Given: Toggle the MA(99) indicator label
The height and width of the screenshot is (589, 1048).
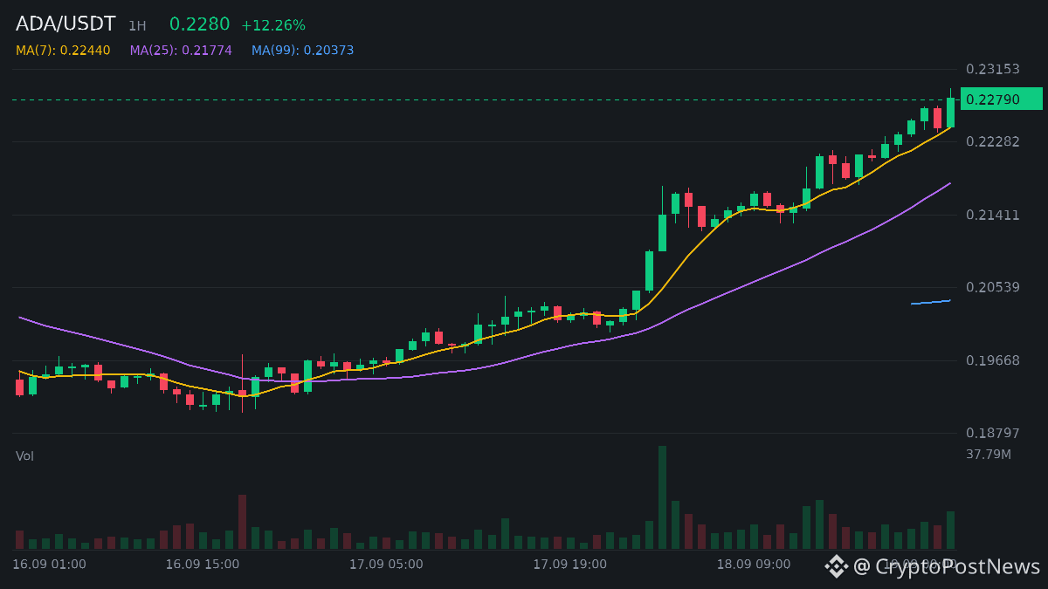Looking at the screenshot, I should [303, 51].
